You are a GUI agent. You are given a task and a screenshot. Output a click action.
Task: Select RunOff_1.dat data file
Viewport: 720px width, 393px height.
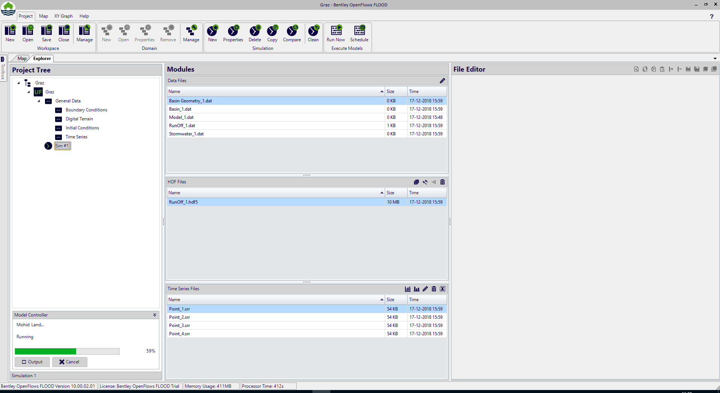pyautogui.click(x=307, y=126)
